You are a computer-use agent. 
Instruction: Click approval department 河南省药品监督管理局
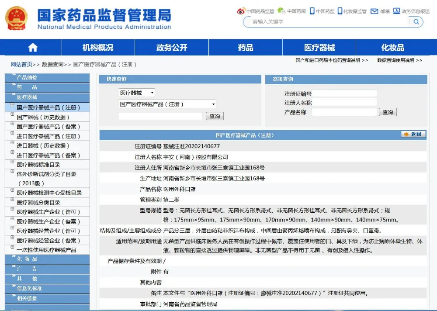click(191, 304)
